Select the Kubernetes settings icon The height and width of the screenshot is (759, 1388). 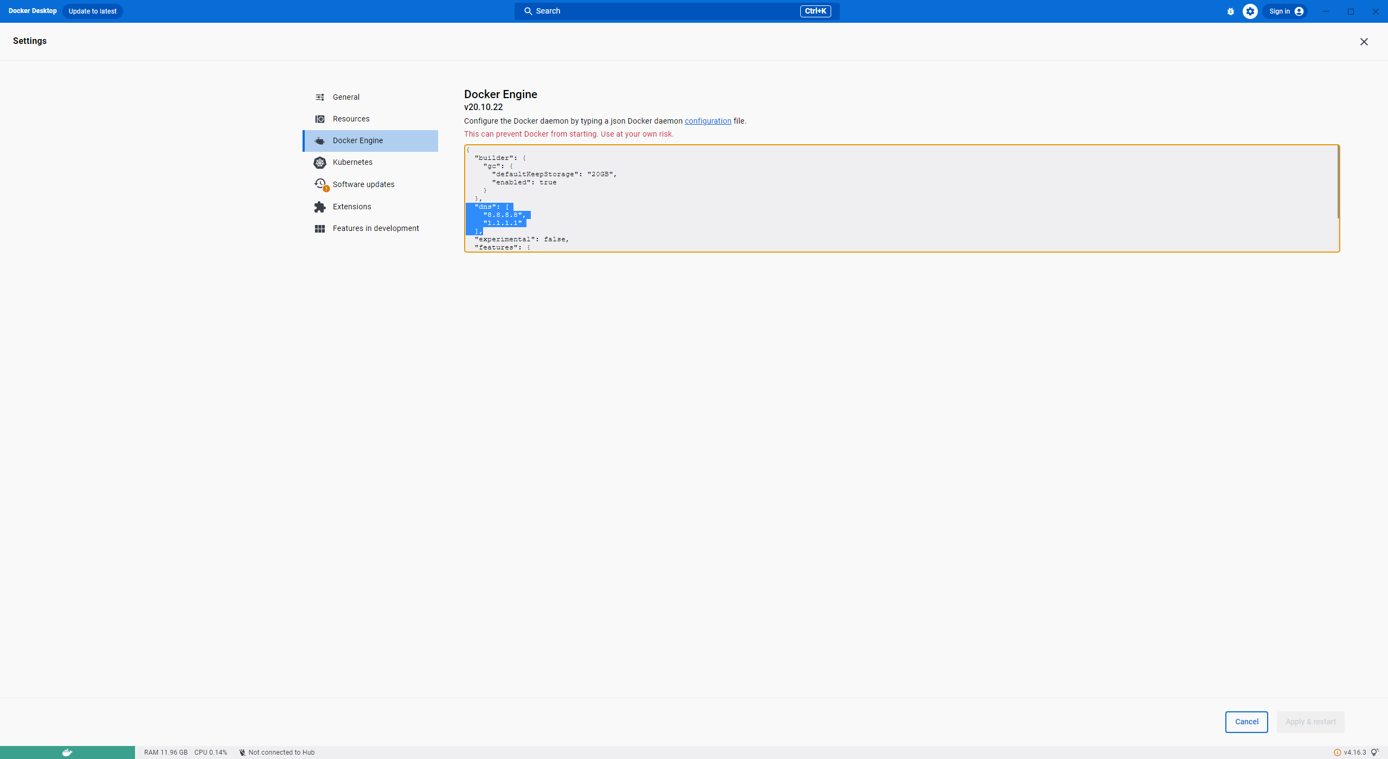tap(320, 162)
